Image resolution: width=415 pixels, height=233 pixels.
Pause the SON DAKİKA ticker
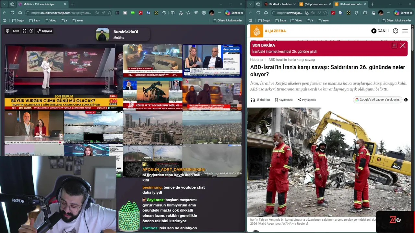[x=394, y=45]
